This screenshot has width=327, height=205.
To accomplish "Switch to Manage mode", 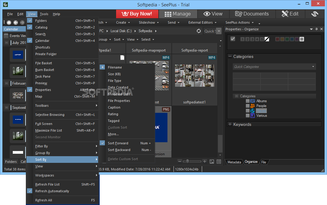I will click(178, 14).
